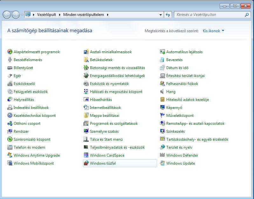Screen dimensions: 254x199
Task: Expand the address bar history dropdown
Action: pyautogui.click(x=161, y=15)
